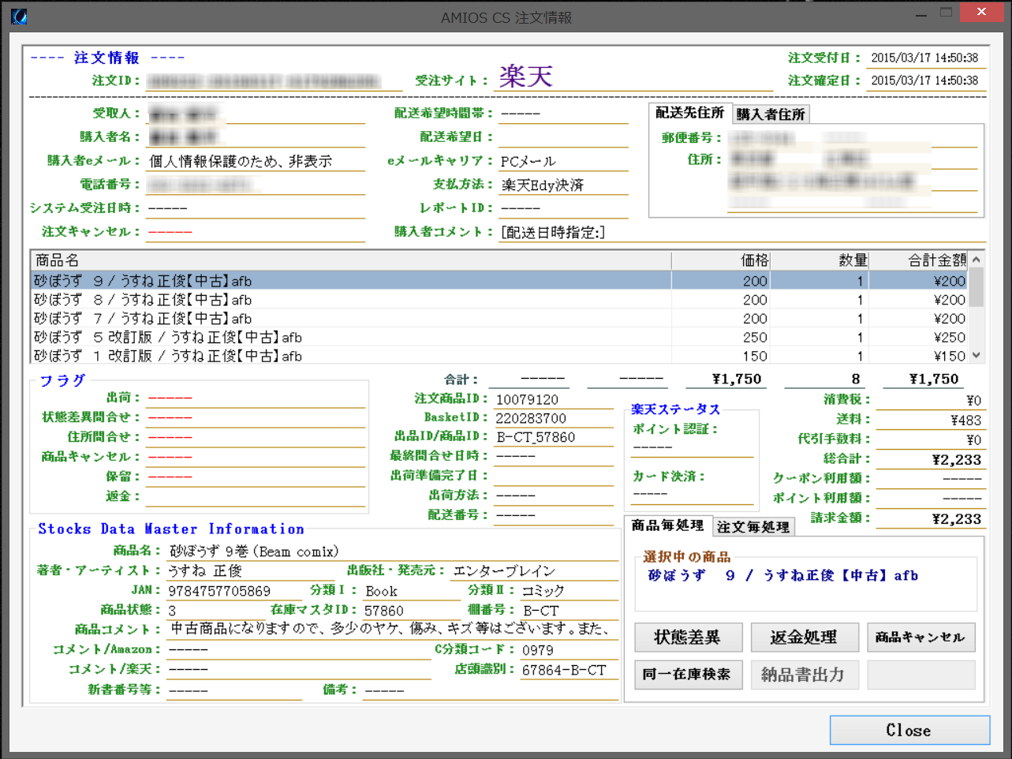1012x759 pixels.
Task: Click the 返金処理 button
Action: pos(804,637)
